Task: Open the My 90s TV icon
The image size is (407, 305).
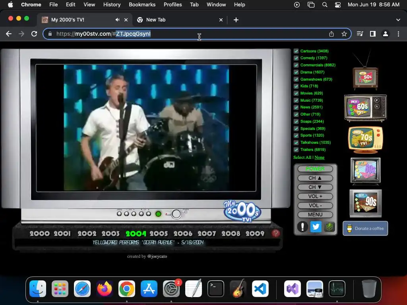Action: click(366, 203)
